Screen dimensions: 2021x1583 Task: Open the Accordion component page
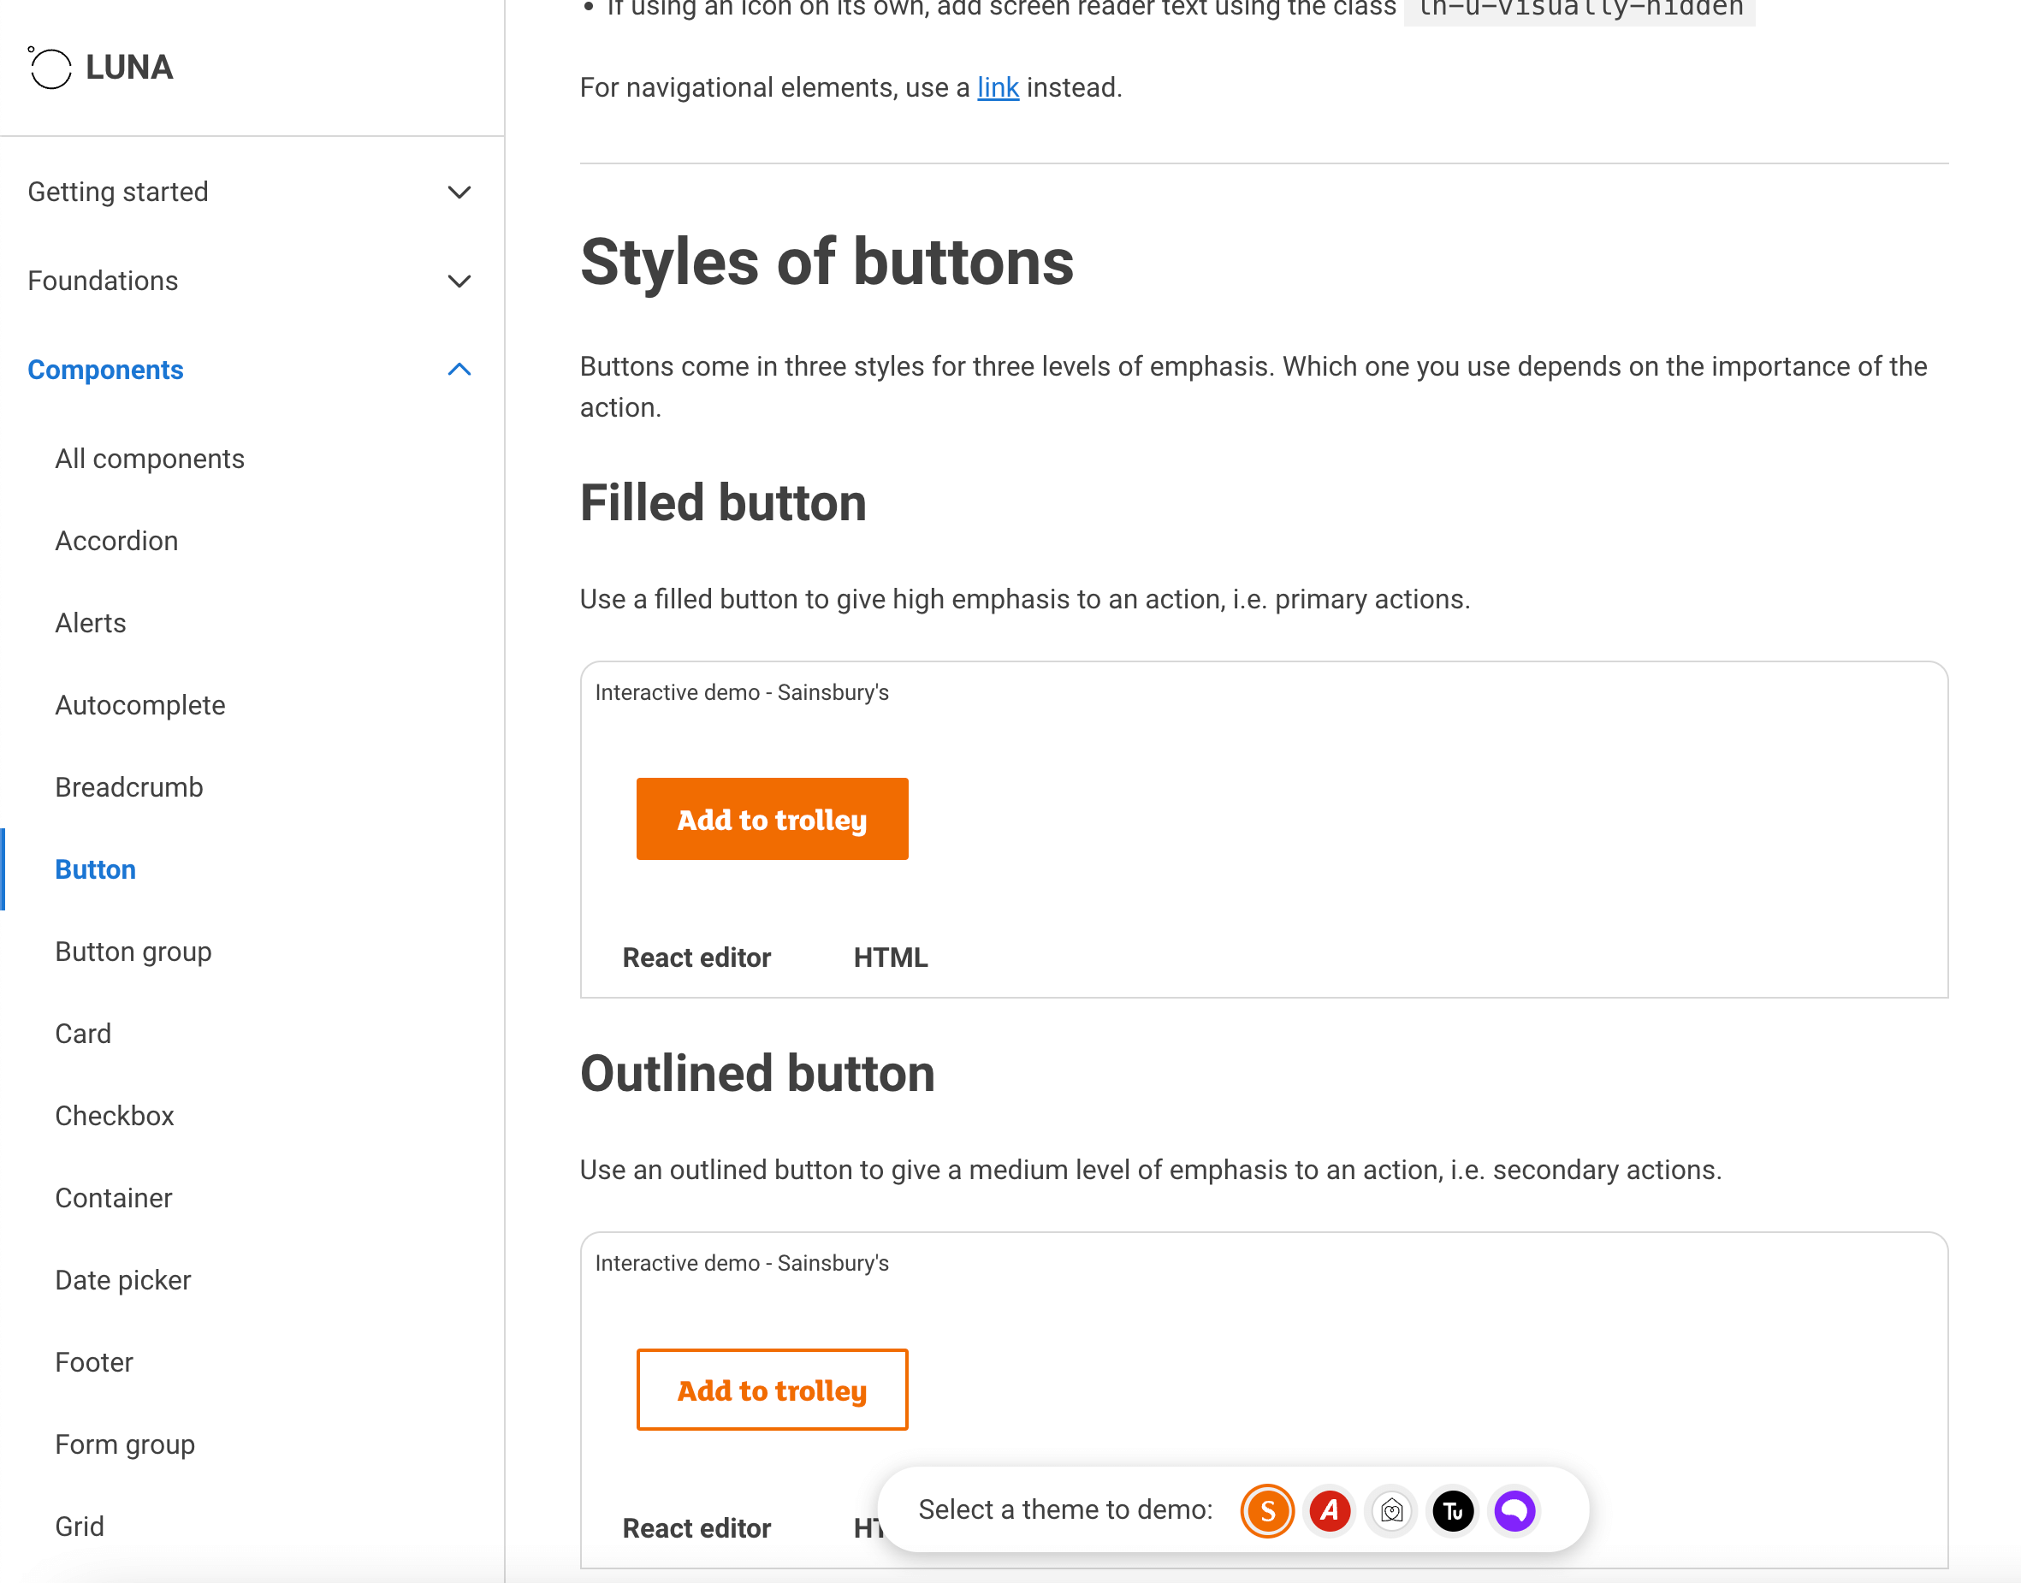(x=116, y=540)
